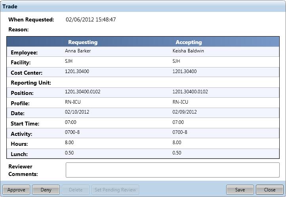Focus the Reviewer Comments text box
This screenshot has width=286, height=197.
pyautogui.click(x=172, y=170)
